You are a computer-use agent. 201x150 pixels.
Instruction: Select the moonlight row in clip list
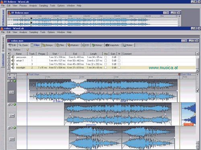(x=103, y=68)
